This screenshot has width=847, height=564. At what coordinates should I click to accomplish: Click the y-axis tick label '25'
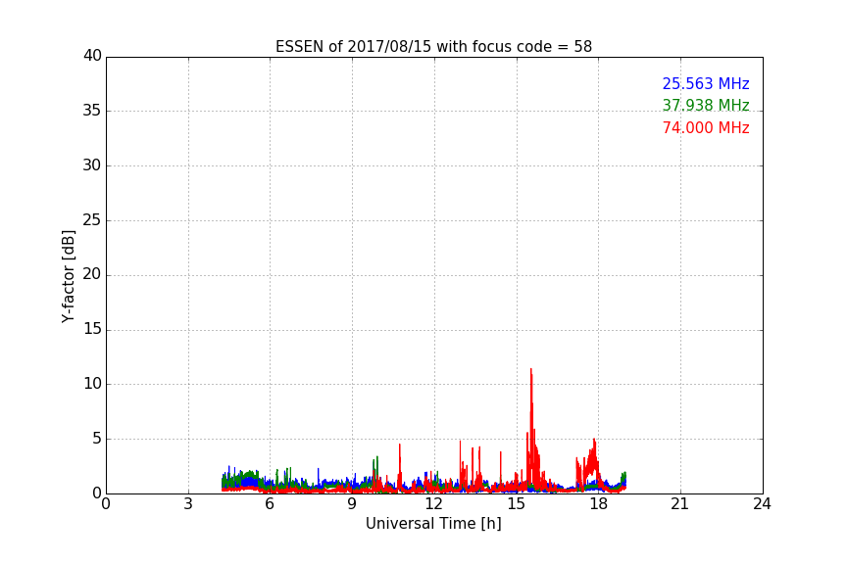(x=92, y=220)
